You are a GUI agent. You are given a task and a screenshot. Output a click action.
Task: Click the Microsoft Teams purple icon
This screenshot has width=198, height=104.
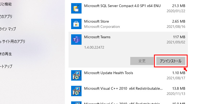click(x=76, y=40)
